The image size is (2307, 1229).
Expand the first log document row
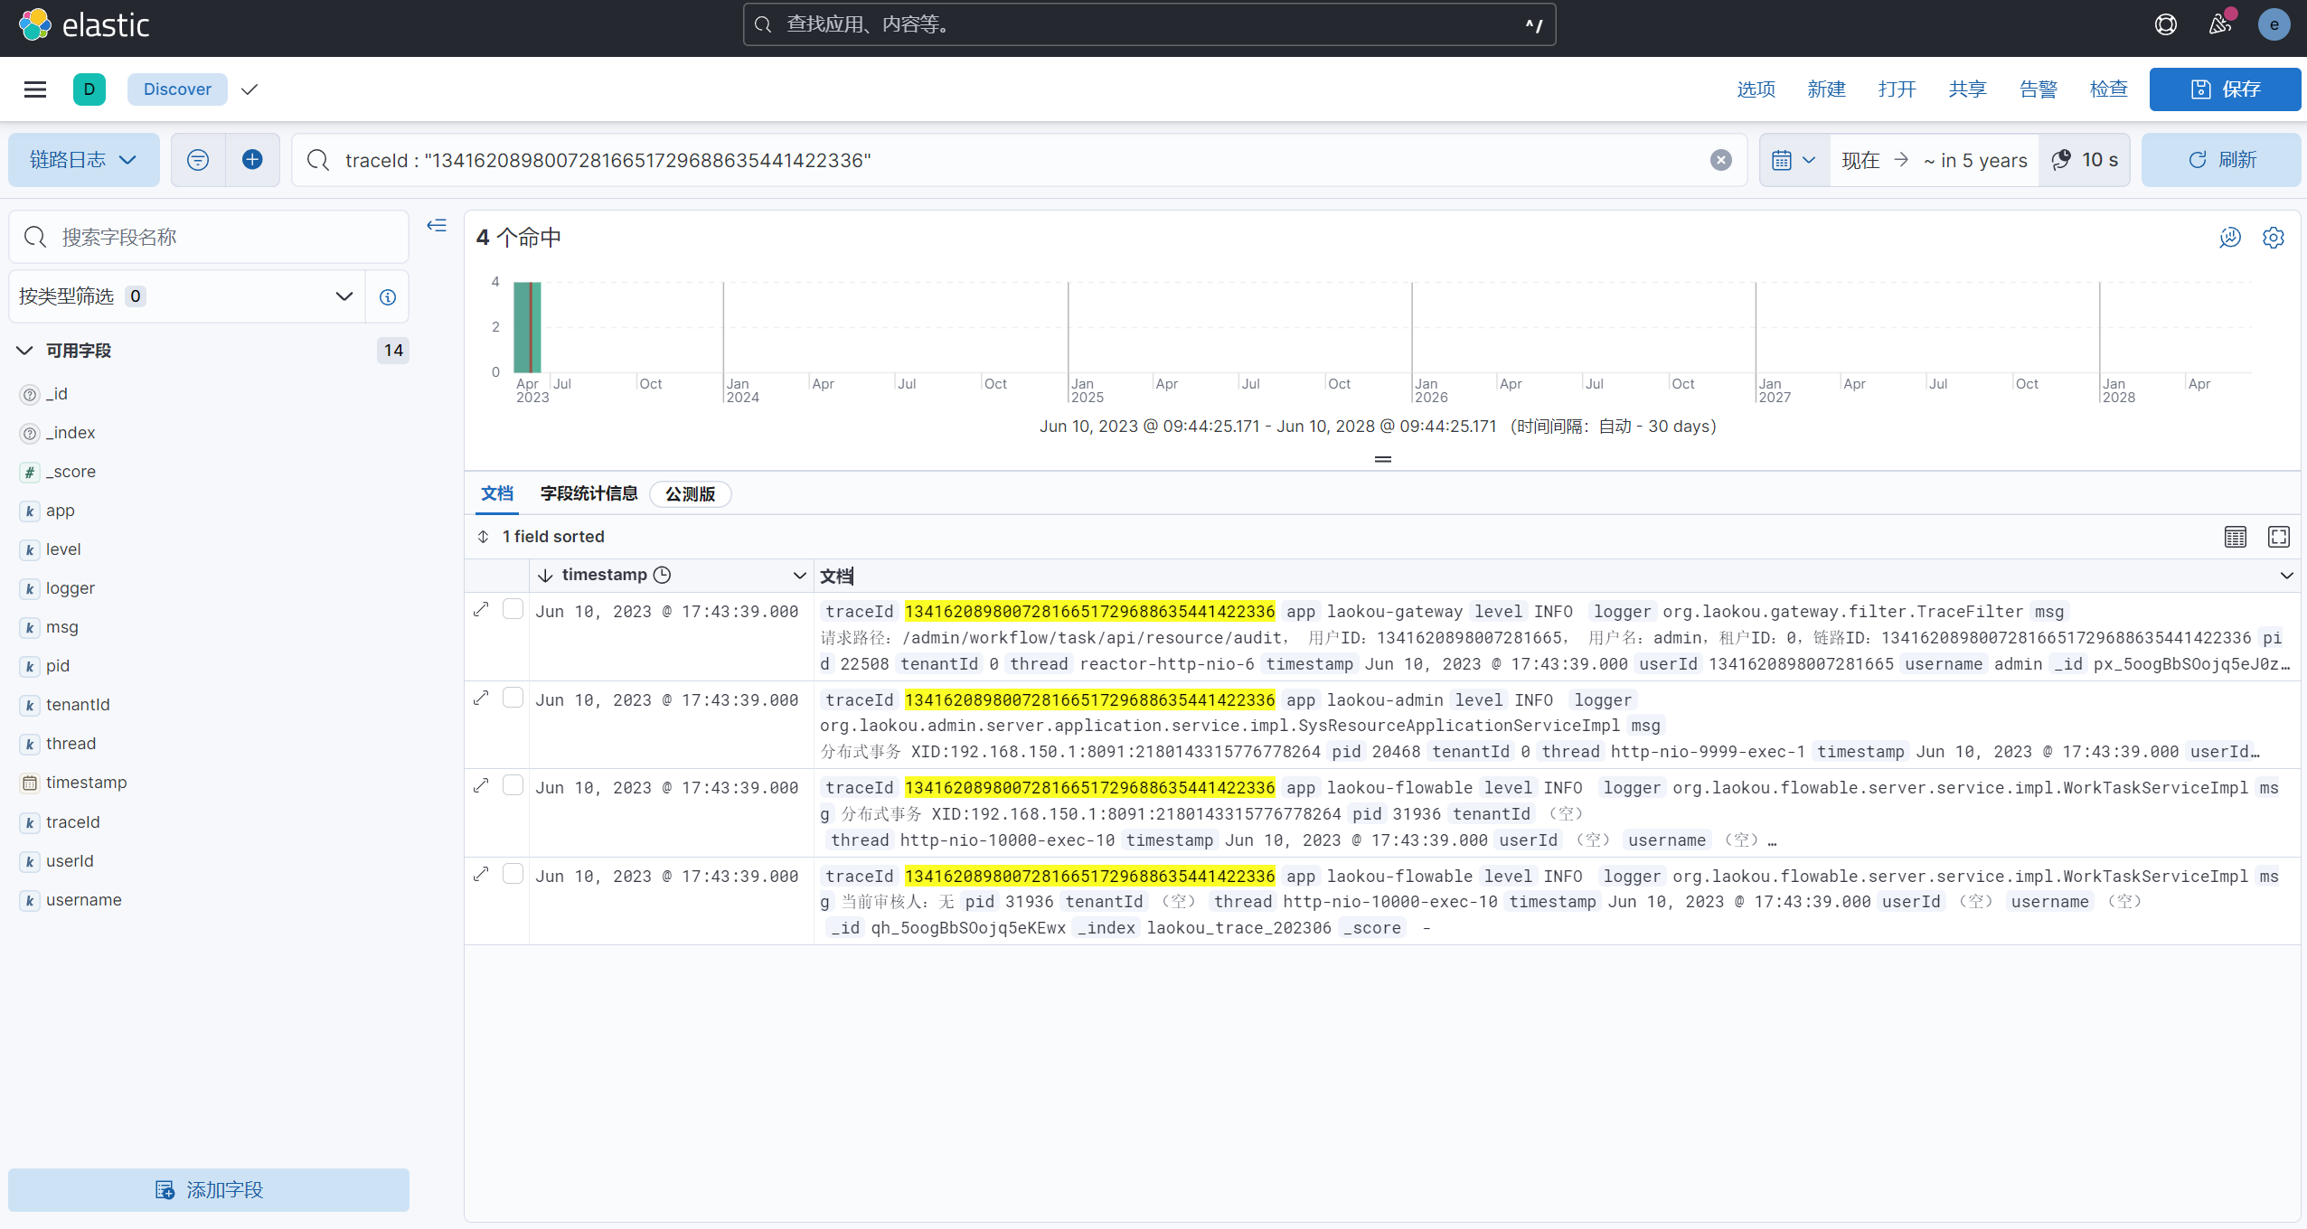[x=481, y=610]
